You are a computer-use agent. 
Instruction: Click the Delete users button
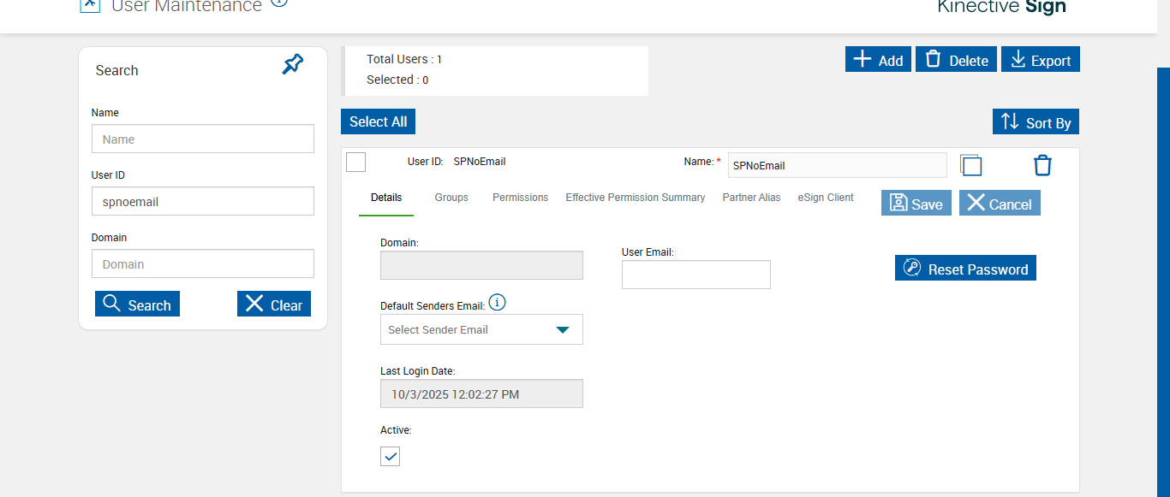click(x=956, y=60)
